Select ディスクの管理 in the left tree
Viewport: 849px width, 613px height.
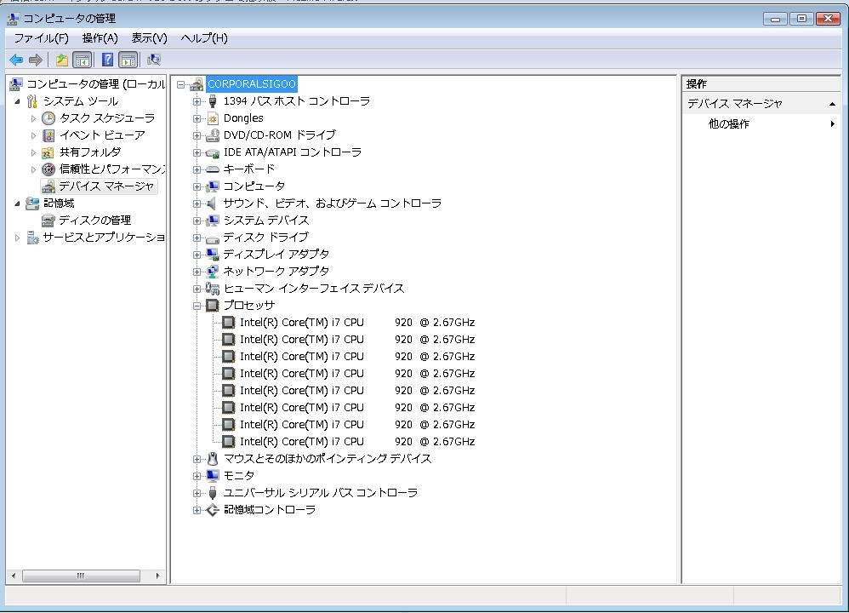[94, 220]
